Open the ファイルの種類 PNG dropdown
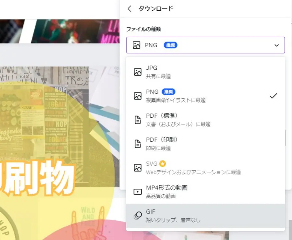The height and width of the screenshot is (240, 292). [x=205, y=45]
